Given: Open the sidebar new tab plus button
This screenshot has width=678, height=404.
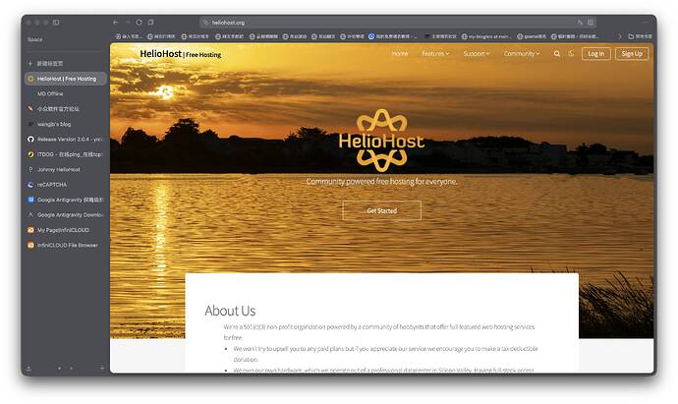Looking at the screenshot, I should 30,63.
